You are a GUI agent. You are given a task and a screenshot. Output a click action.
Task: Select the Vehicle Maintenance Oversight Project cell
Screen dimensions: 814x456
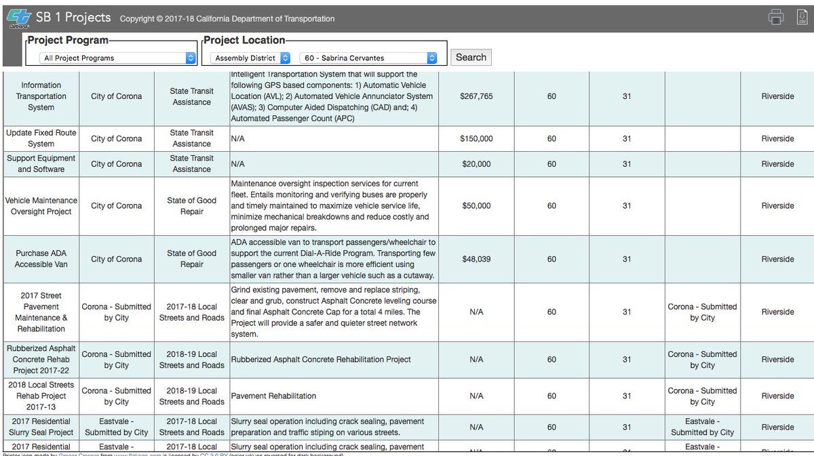point(41,206)
